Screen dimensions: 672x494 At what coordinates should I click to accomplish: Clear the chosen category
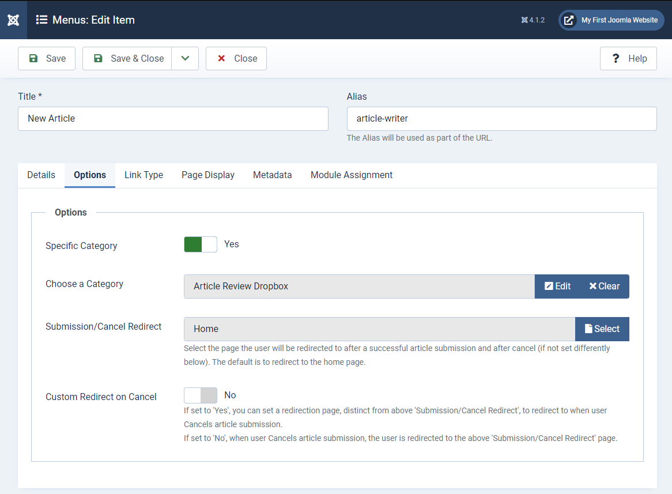click(605, 286)
